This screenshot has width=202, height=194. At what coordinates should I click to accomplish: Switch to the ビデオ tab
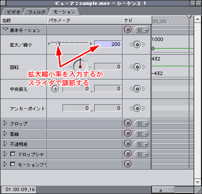click(14, 12)
